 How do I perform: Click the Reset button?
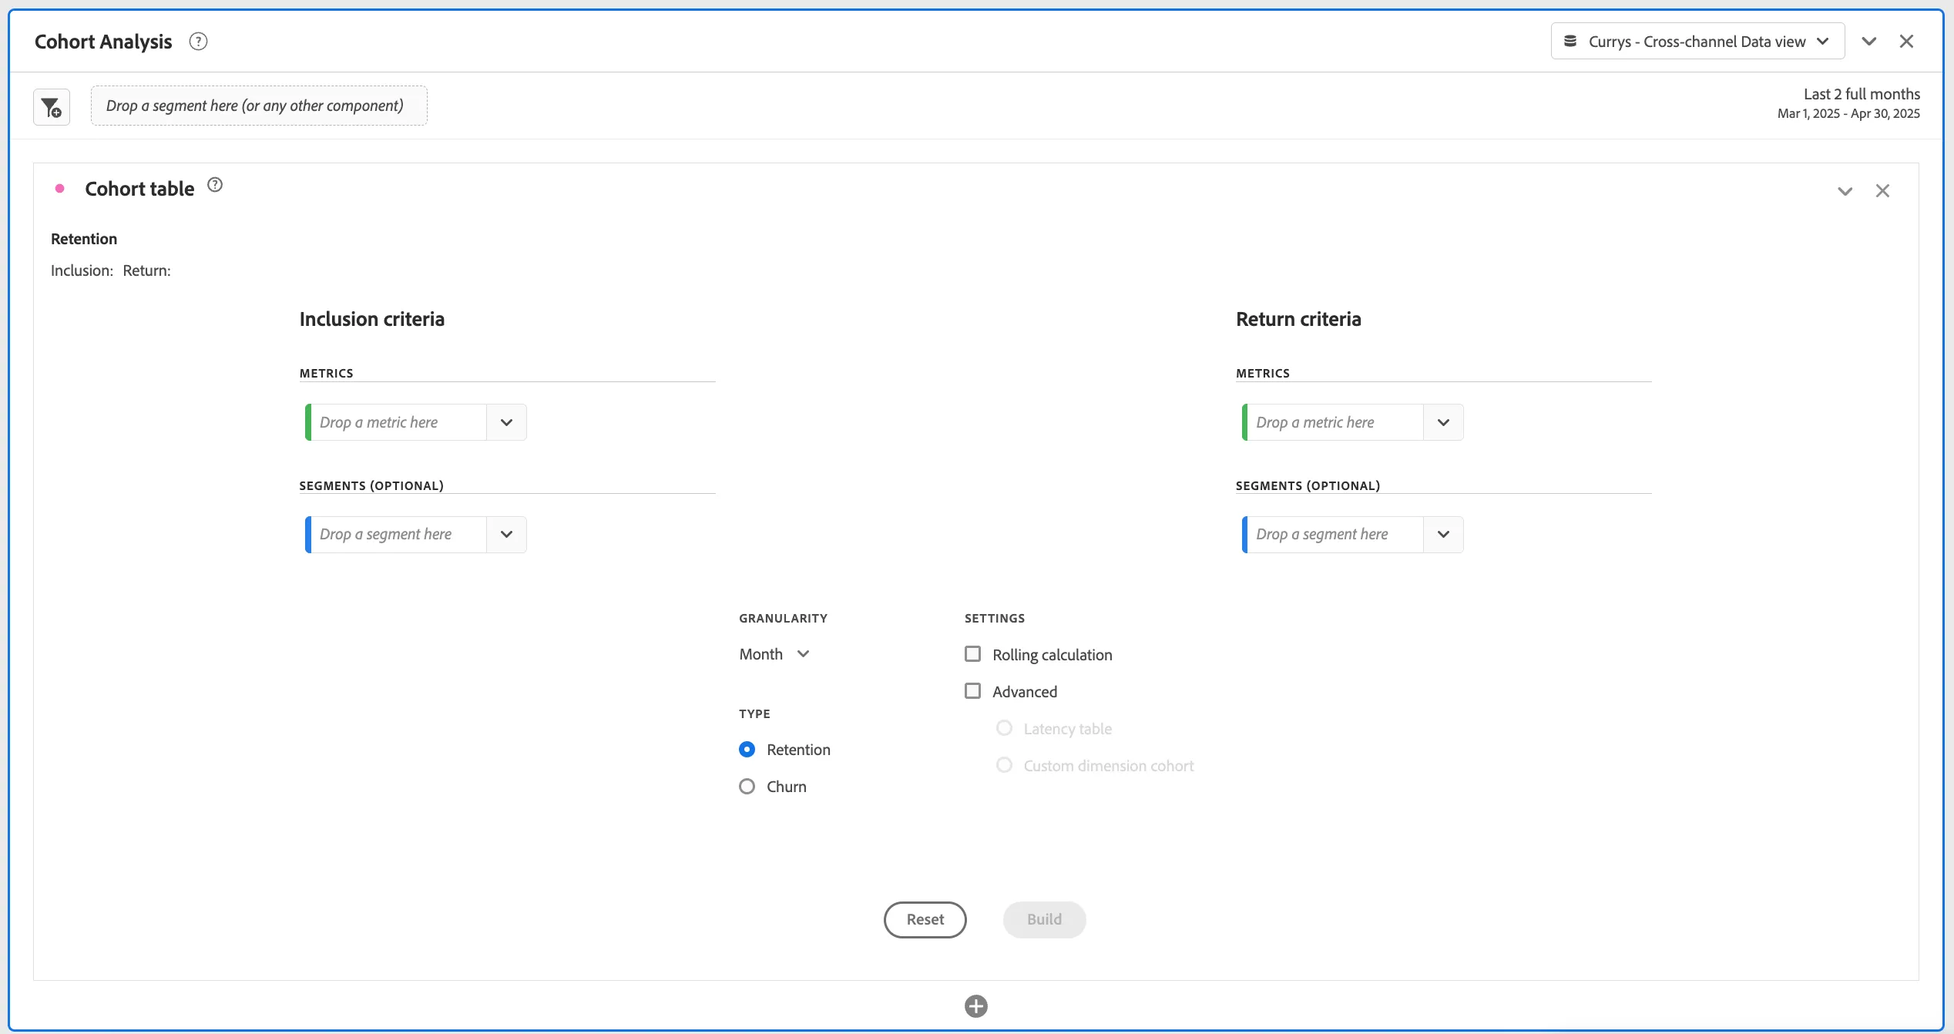click(x=925, y=920)
